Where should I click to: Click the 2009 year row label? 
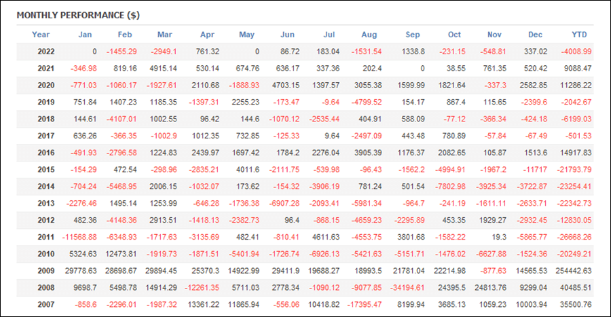click(46, 271)
